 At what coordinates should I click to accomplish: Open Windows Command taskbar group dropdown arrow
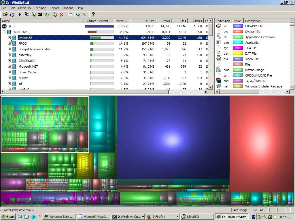[x=143, y=217]
